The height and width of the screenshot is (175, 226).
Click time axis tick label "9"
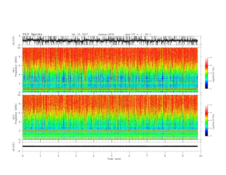click(183, 156)
